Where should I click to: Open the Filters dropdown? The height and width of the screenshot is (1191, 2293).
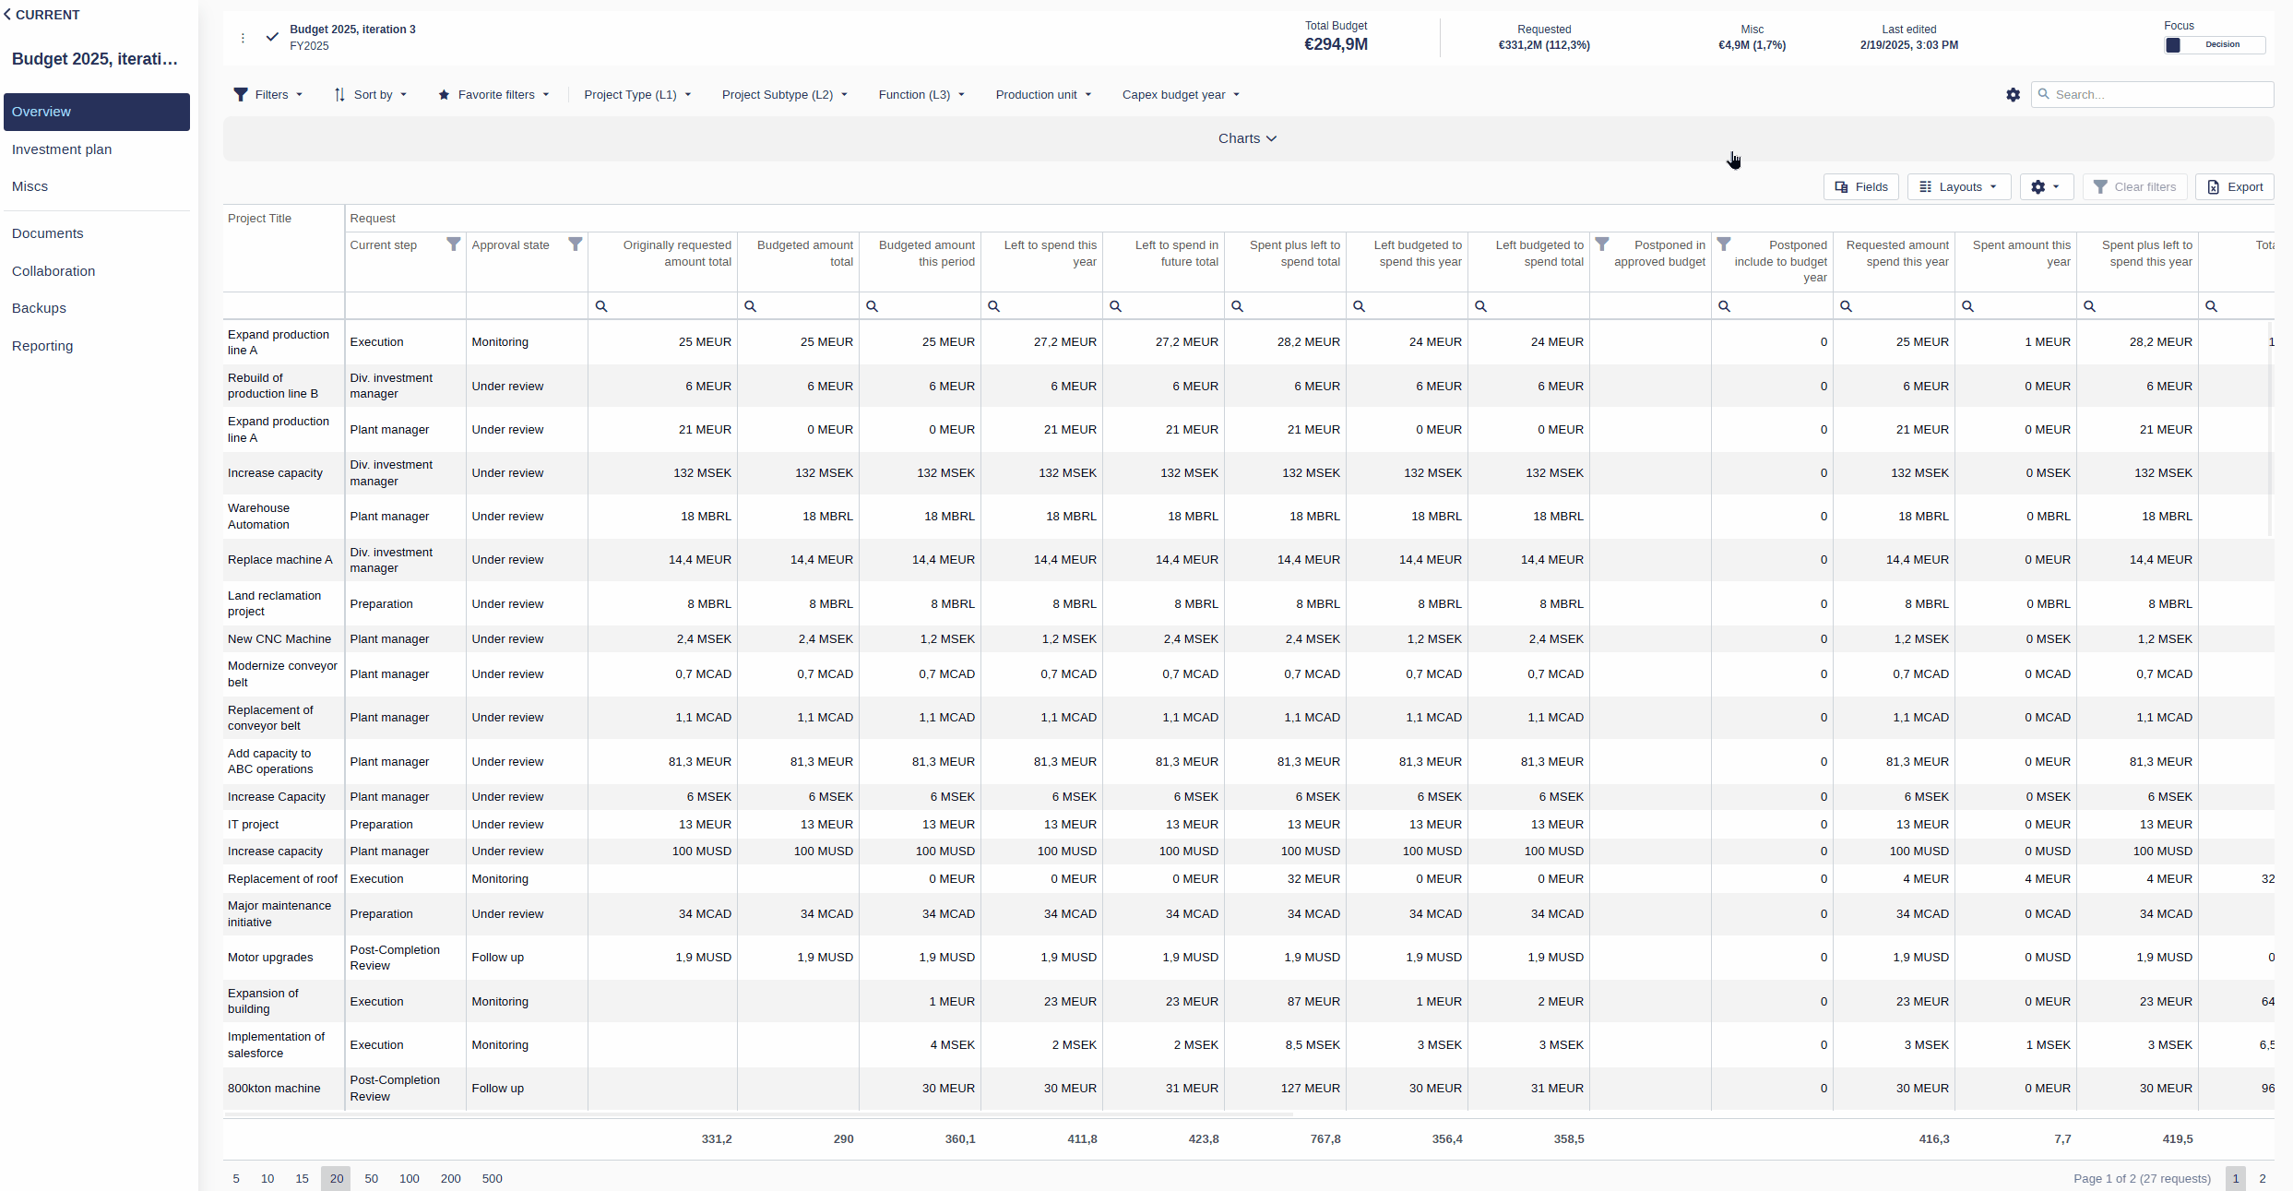click(268, 95)
